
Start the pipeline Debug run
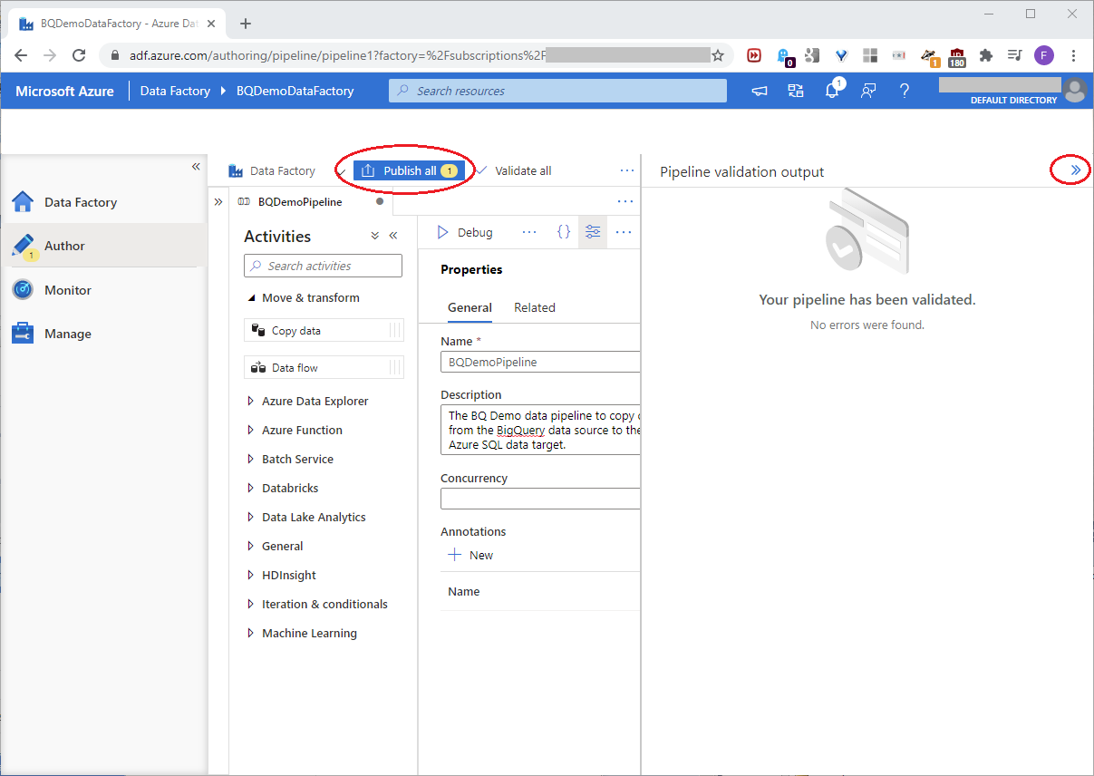[x=465, y=232]
